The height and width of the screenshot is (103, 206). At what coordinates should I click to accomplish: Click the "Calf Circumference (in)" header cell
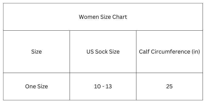coord(169,52)
